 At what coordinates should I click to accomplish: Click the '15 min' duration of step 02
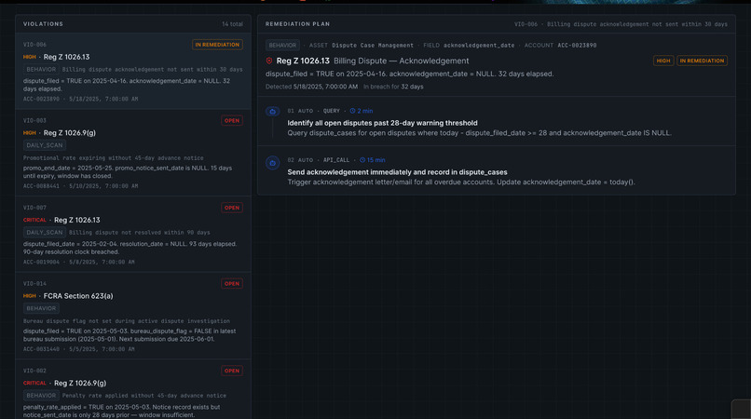(x=376, y=160)
